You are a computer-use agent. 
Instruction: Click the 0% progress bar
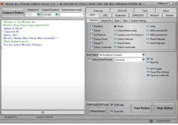click(43, 113)
